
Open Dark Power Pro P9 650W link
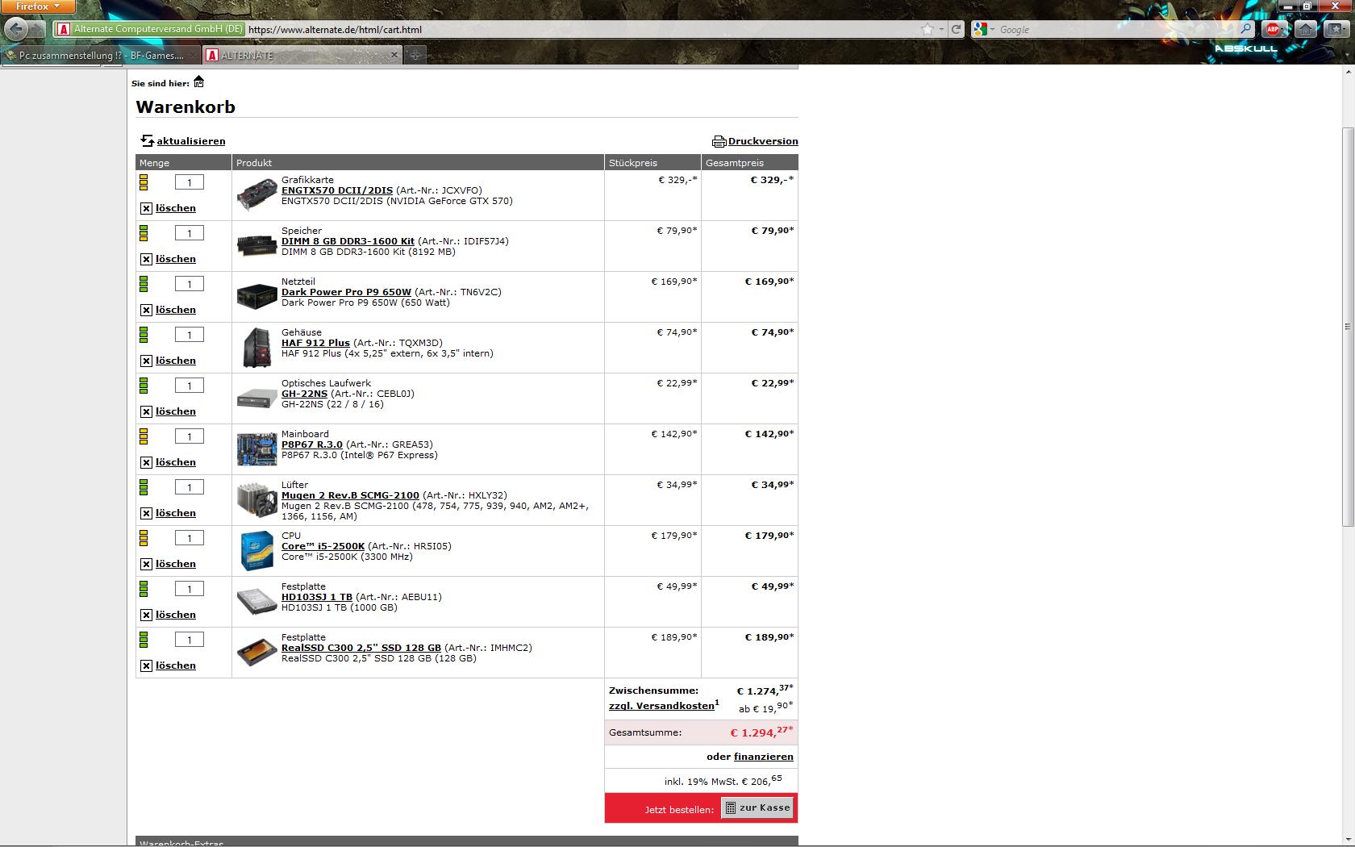346,292
